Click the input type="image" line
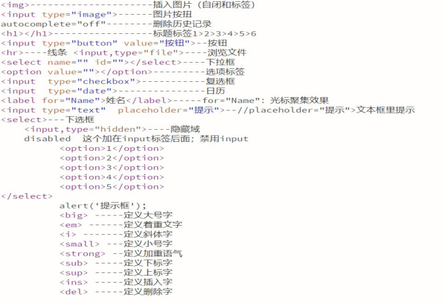The image size is (443, 305). [x=97, y=15]
